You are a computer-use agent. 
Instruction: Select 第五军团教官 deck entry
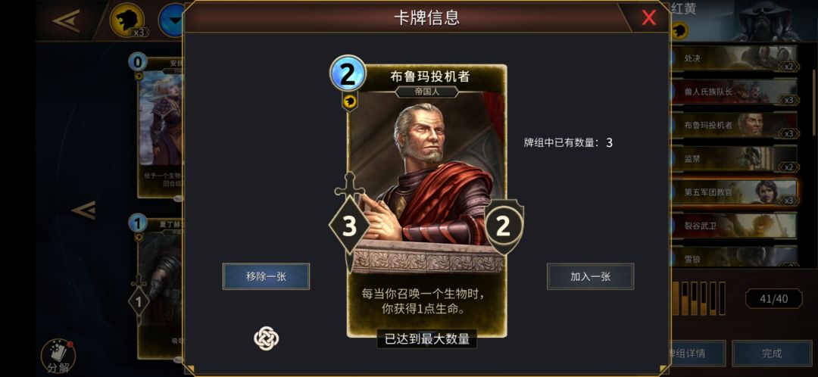point(733,192)
